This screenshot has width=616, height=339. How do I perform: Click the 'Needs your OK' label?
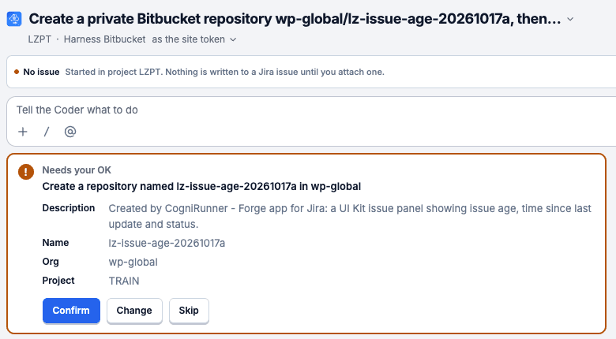pyautogui.click(x=77, y=169)
